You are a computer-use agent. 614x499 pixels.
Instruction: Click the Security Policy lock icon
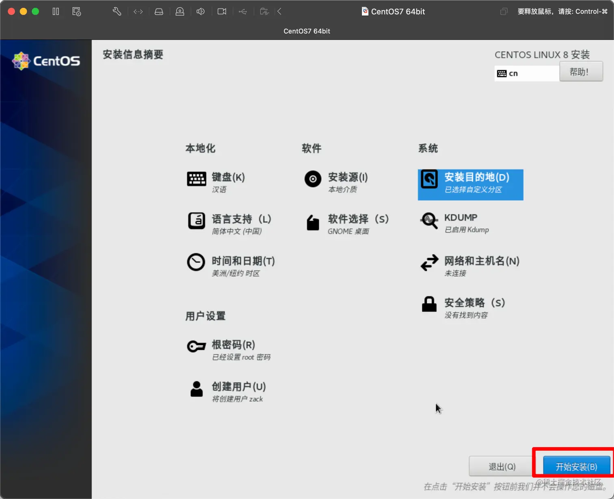(x=429, y=304)
